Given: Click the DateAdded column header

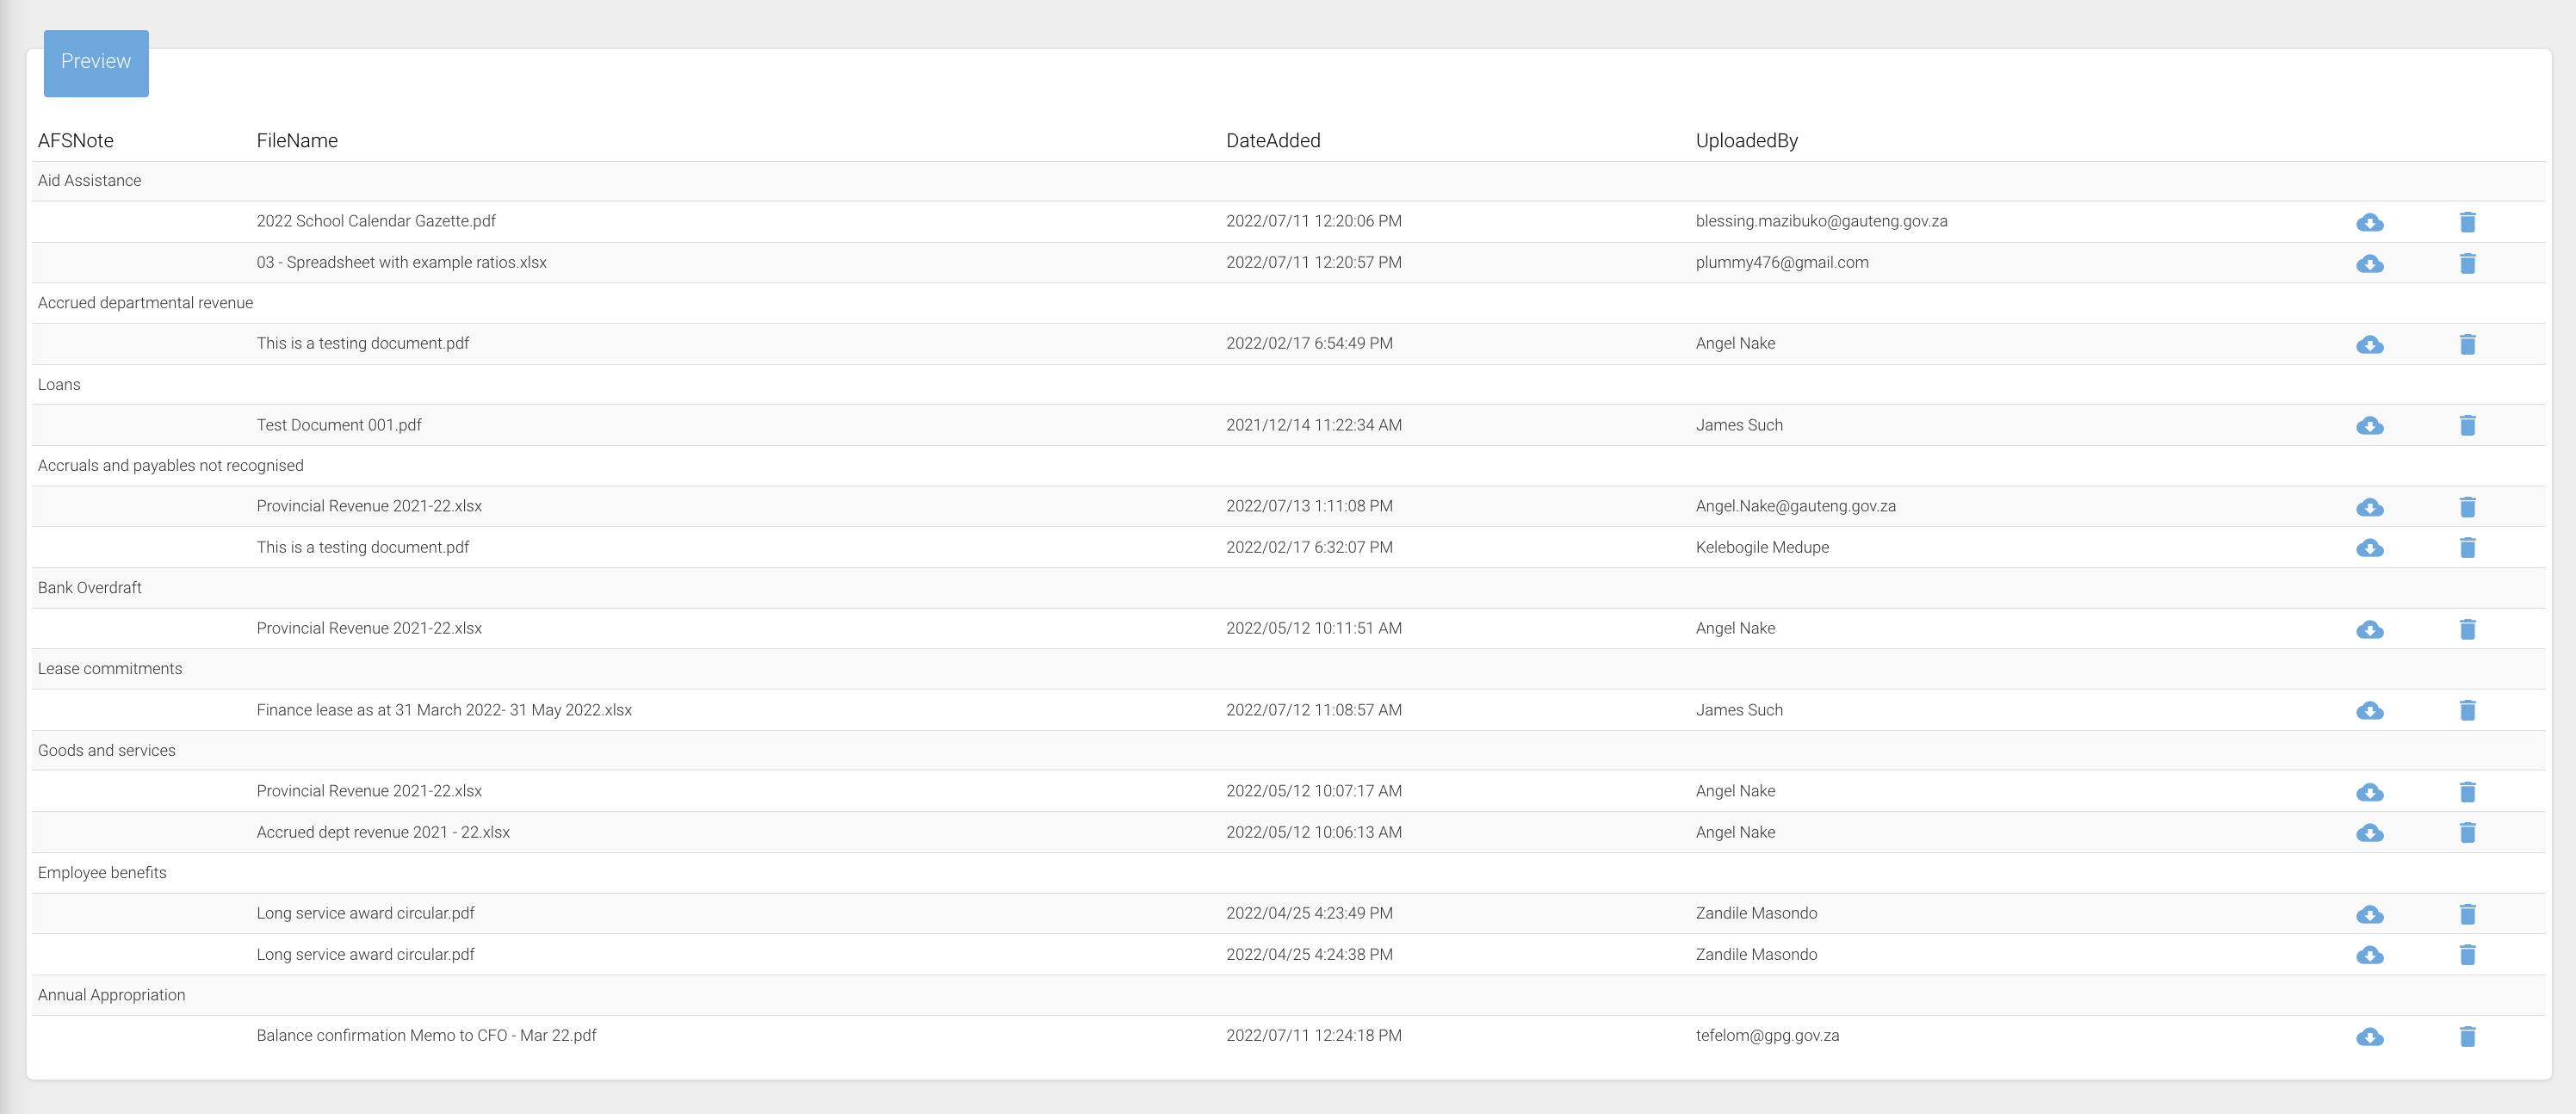Looking at the screenshot, I should [1273, 141].
